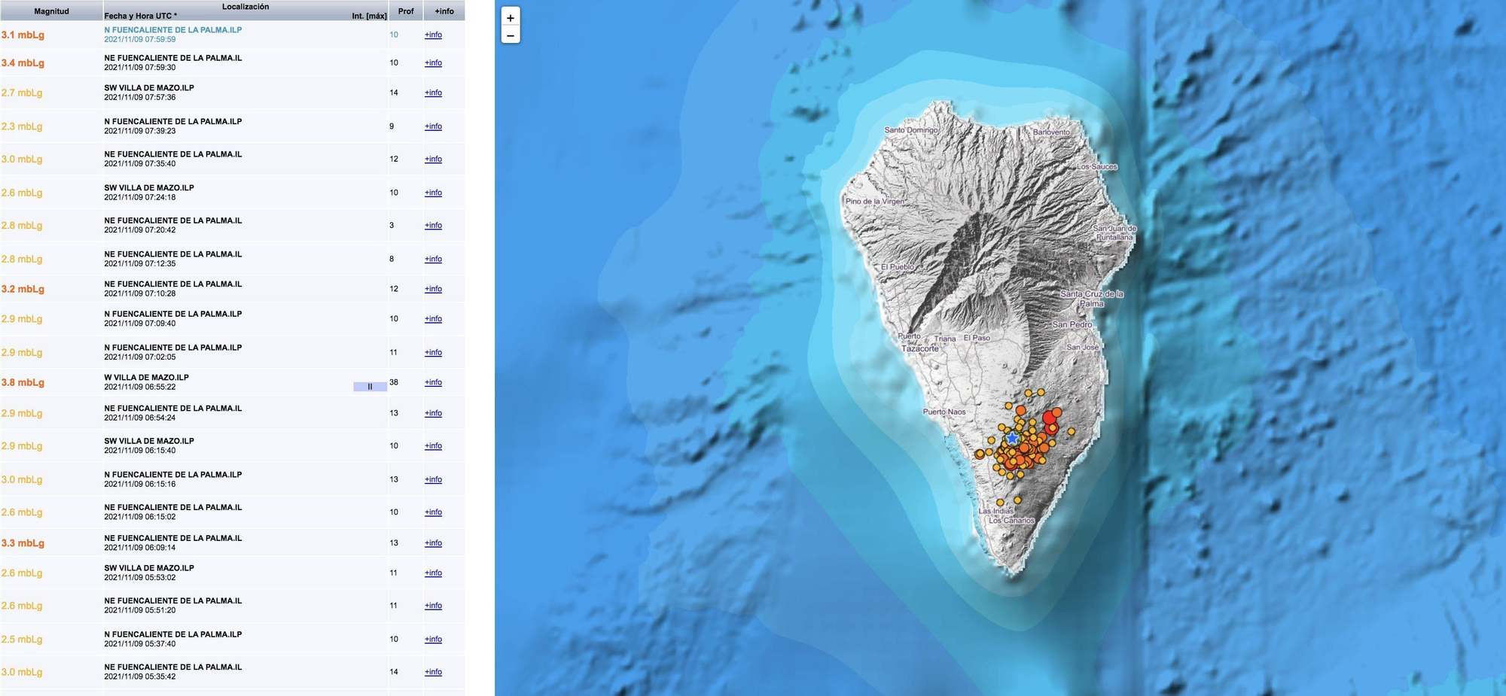Viewport: 1506px width, 696px height.
Task: Open +info for the 07:35:40 earthquake
Action: [x=433, y=159]
